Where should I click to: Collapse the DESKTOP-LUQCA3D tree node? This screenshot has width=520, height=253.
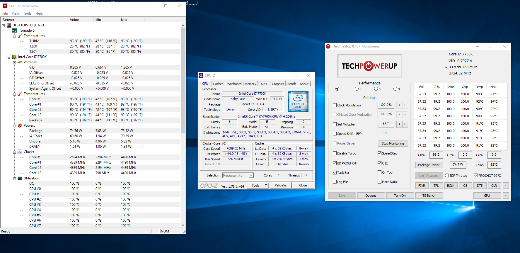point(4,25)
